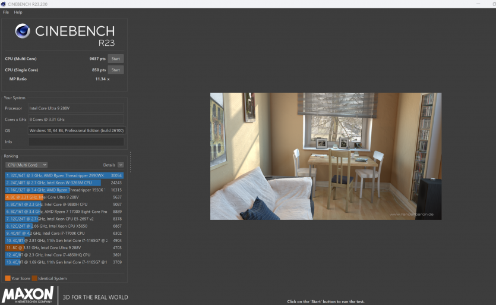496x305 pixels.
Task: Click the Info text field
Action: [x=76, y=142]
